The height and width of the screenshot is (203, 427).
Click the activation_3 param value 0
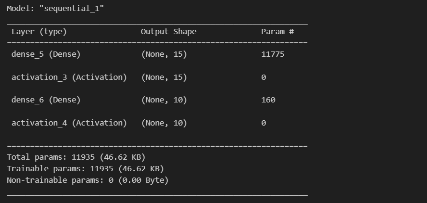coord(264,77)
